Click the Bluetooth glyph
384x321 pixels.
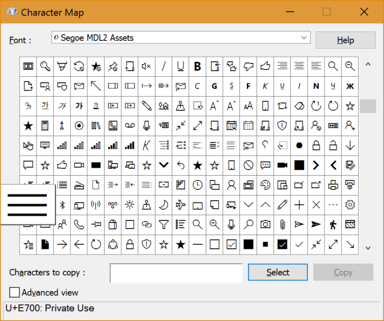coord(63,204)
